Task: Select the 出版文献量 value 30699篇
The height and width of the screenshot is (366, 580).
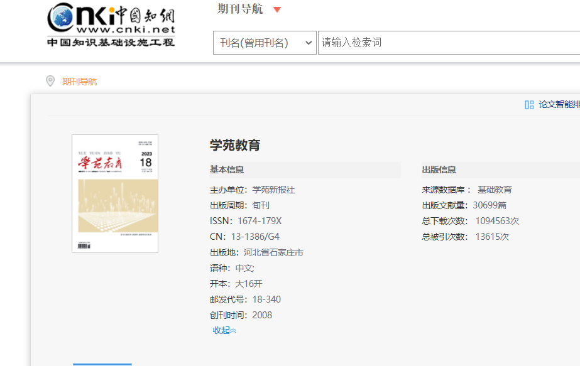Action: [x=490, y=205]
